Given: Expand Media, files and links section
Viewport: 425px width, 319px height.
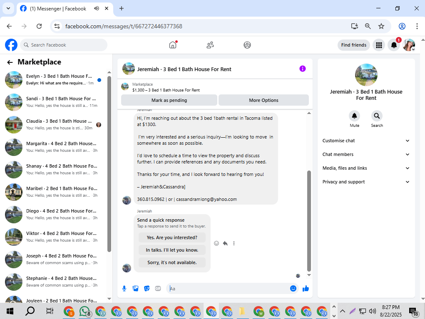Looking at the screenshot, I should pos(366,168).
